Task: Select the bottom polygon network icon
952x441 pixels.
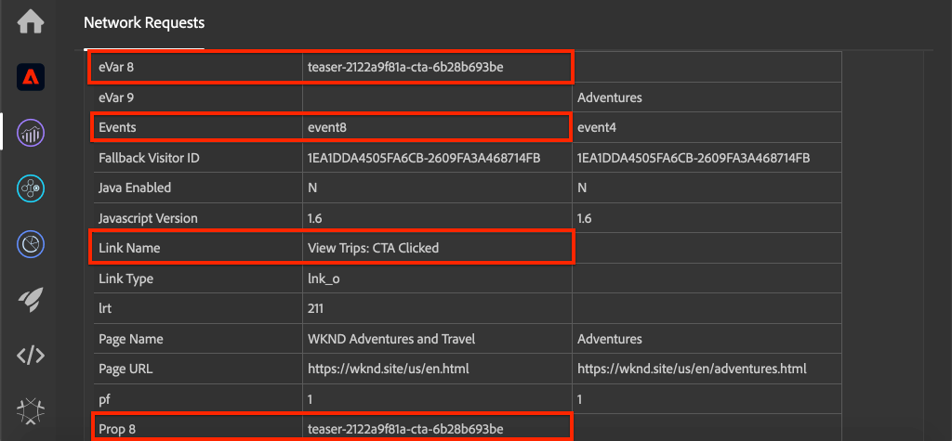Action: click(31, 411)
